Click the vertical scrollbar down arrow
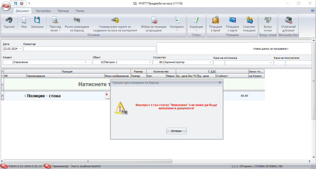The height and width of the screenshot is (169, 316). click(314, 157)
